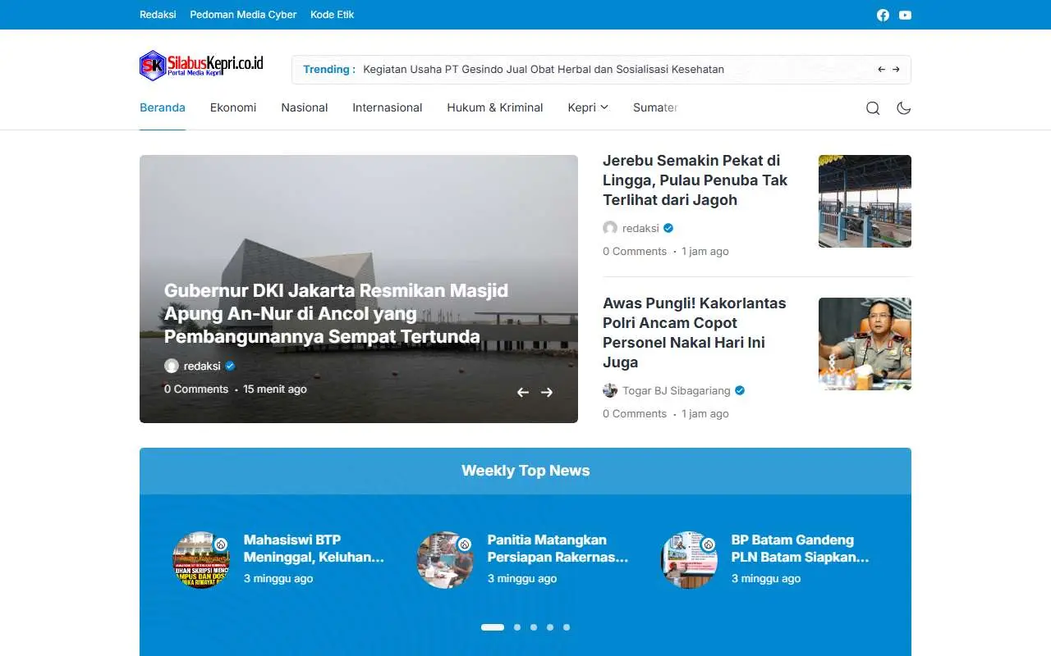Open the Redaksi top link
The image size is (1051, 656).
click(x=158, y=15)
